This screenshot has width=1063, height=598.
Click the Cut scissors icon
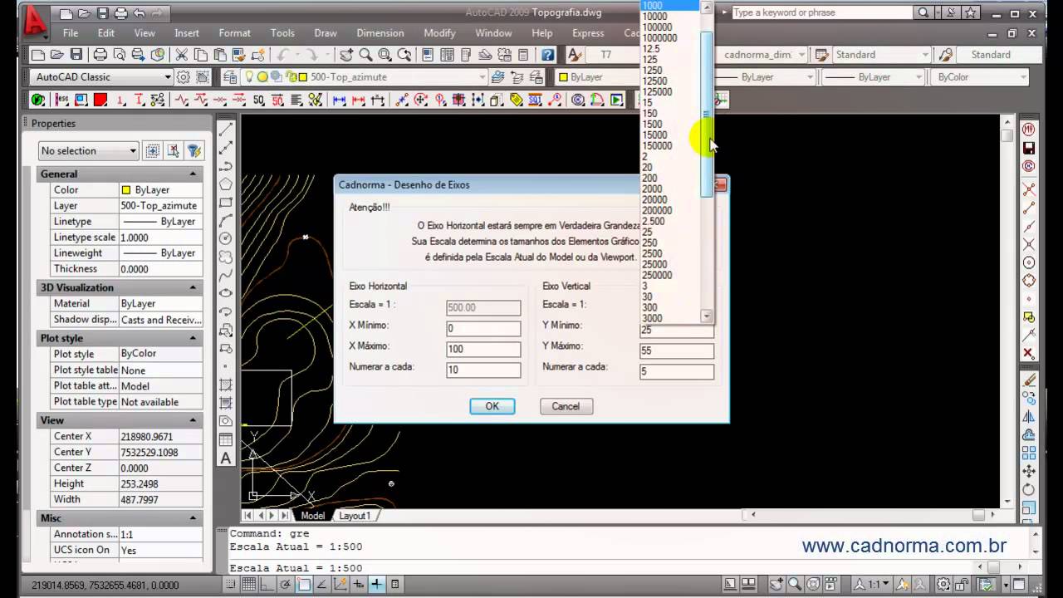click(181, 55)
